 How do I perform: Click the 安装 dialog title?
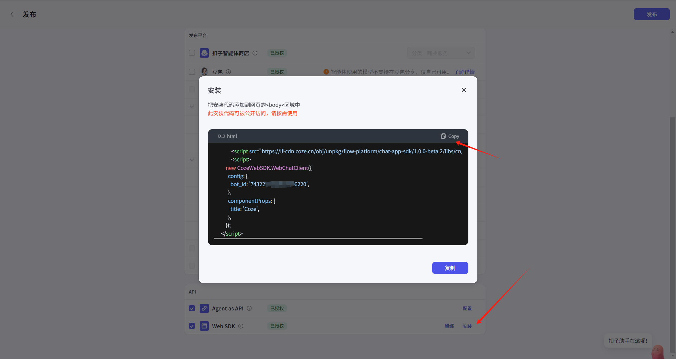click(x=215, y=90)
